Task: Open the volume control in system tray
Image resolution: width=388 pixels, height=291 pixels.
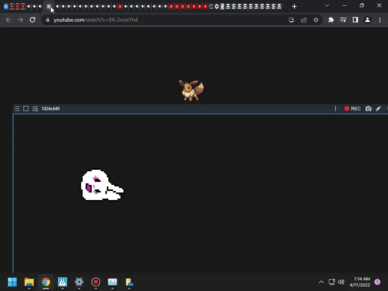Action: tap(341, 282)
